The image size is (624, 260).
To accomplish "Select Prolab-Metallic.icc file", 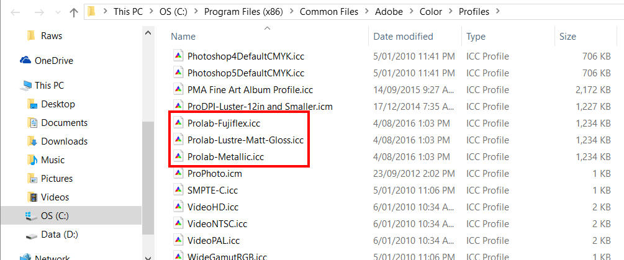I will pos(225,157).
